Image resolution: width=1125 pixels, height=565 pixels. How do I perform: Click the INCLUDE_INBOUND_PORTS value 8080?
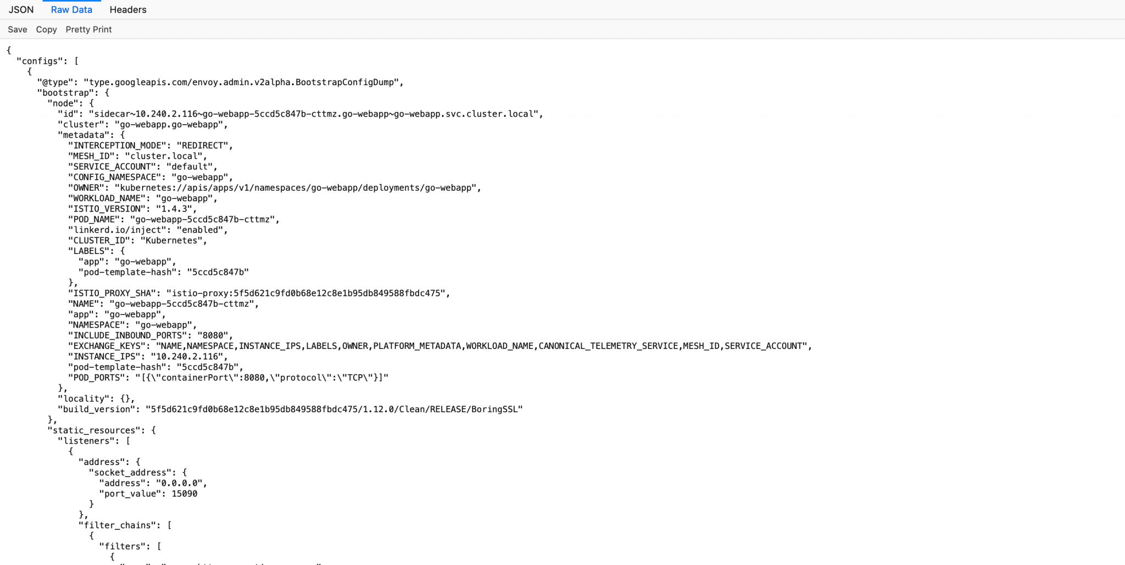214,335
